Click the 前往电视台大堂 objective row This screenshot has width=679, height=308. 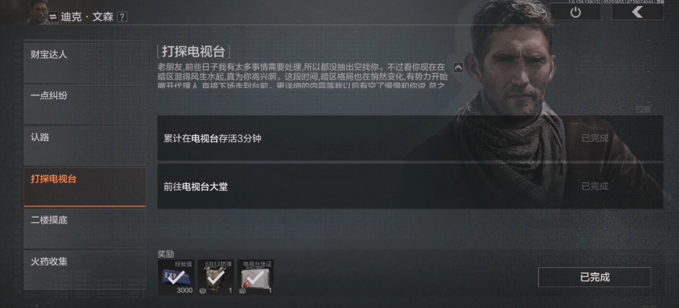coord(410,186)
